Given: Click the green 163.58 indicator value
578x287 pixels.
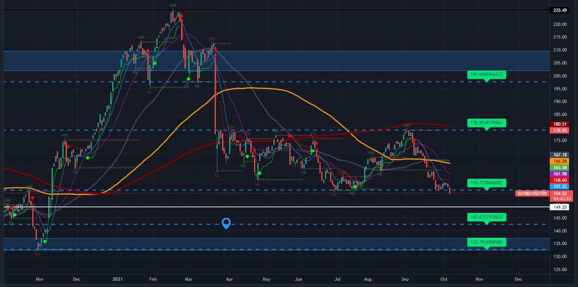Looking at the screenshot, I should pyautogui.click(x=560, y=167).
